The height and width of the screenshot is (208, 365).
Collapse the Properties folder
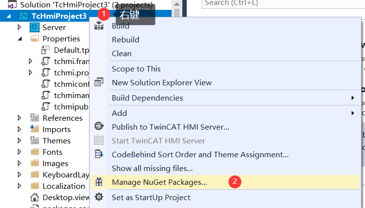[20, 39]
